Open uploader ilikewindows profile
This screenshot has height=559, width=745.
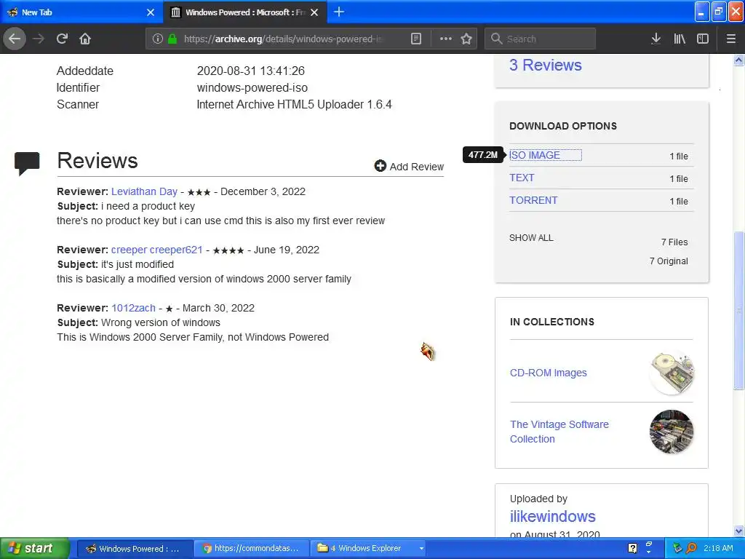(x=553, y=516)
